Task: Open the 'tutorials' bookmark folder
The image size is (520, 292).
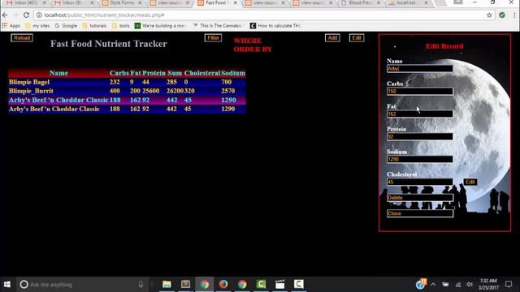Action: [94, 25]
